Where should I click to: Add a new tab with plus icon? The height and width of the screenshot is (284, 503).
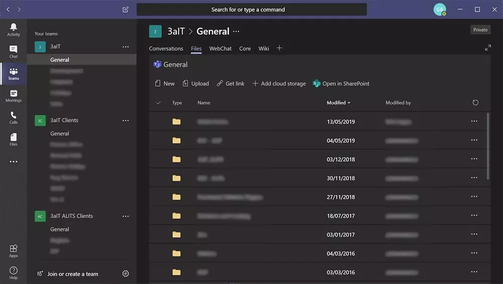click(x=279, y=48)
